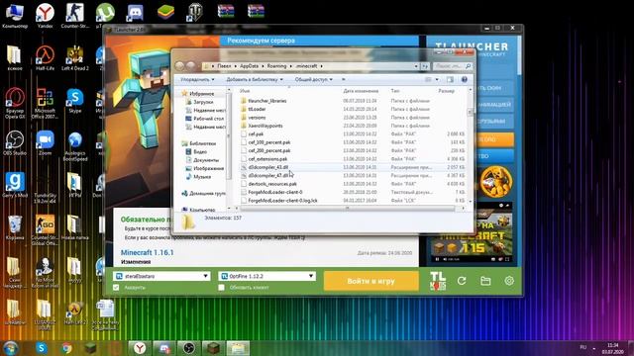Select the Microsoft Office 2007 shortcut
The height and width of the screenshot is (356, 634).
[x=45, y=103]
